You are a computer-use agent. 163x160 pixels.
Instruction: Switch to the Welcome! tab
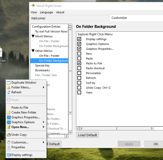[69, 18]
